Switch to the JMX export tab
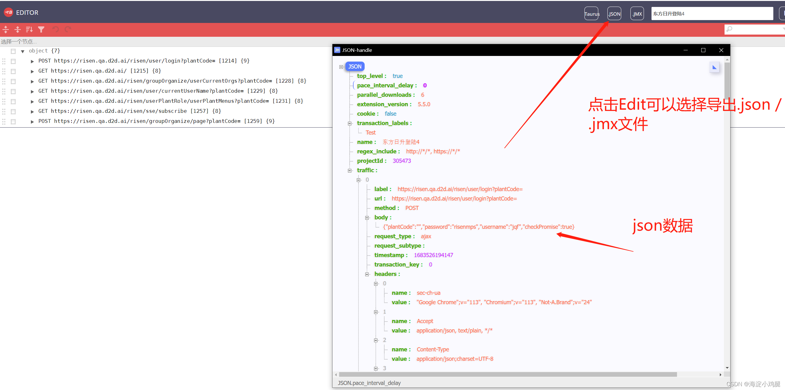The height and width of the screenshot is (390, 785). [637, 14]
